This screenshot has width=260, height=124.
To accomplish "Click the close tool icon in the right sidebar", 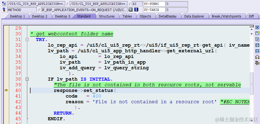I will (x=257, y=27).
